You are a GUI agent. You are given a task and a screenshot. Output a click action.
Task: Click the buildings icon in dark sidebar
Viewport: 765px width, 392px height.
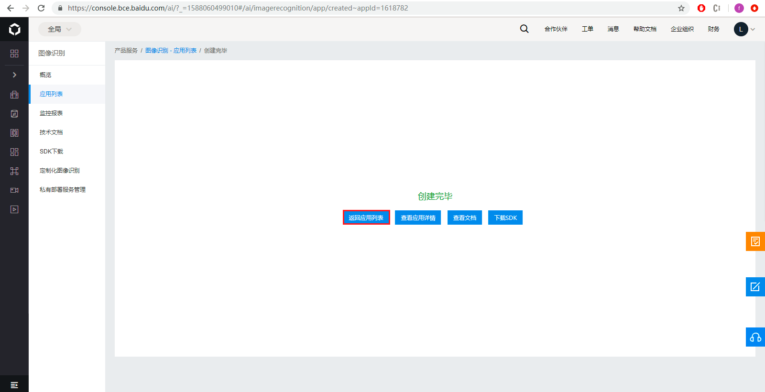click(14, 95)
